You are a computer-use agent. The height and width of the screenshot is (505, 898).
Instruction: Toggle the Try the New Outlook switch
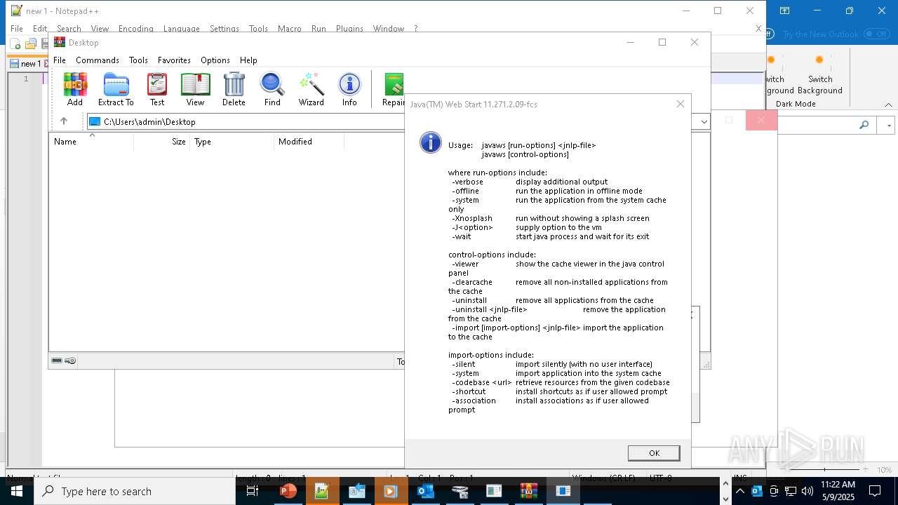click(876, 34)
